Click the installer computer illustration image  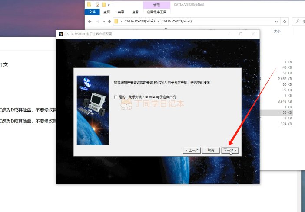click(x=93, y=110)
